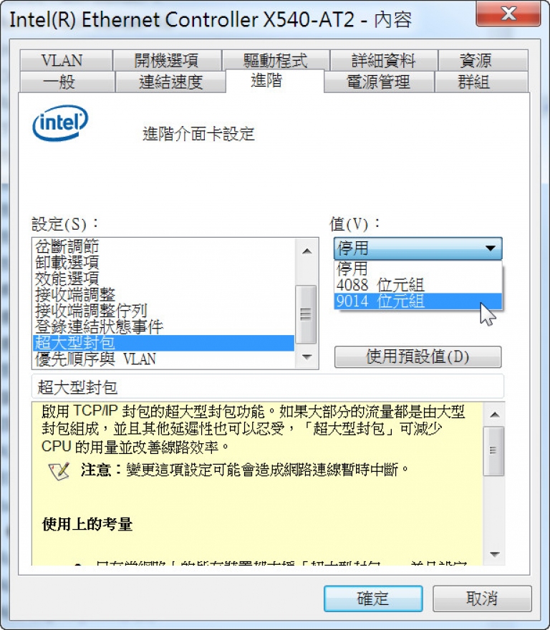Click the Intel logo icon

(x=60, y=123)
